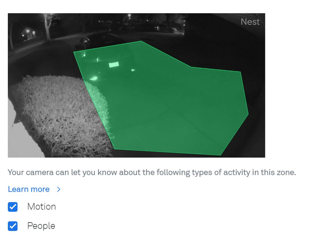
Task: Click the zone's upper-left corner point
Action: coord(74,52)
